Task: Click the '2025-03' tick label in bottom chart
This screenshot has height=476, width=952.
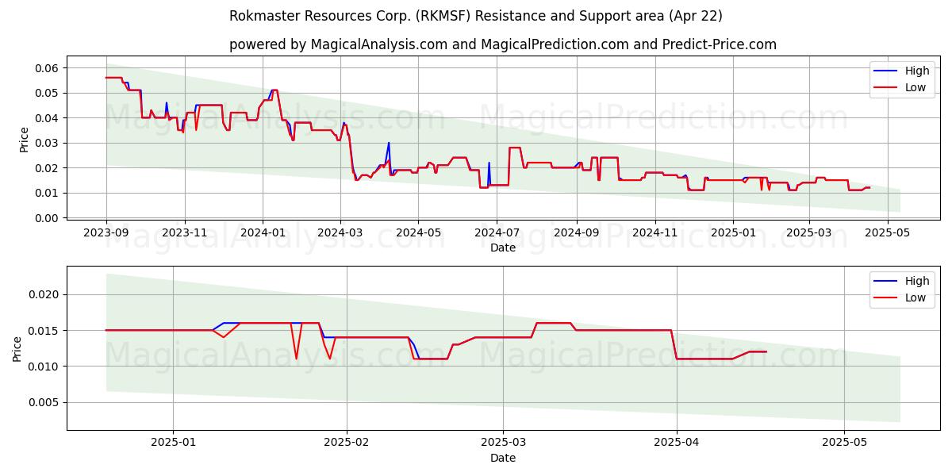Action: [503, 443]
